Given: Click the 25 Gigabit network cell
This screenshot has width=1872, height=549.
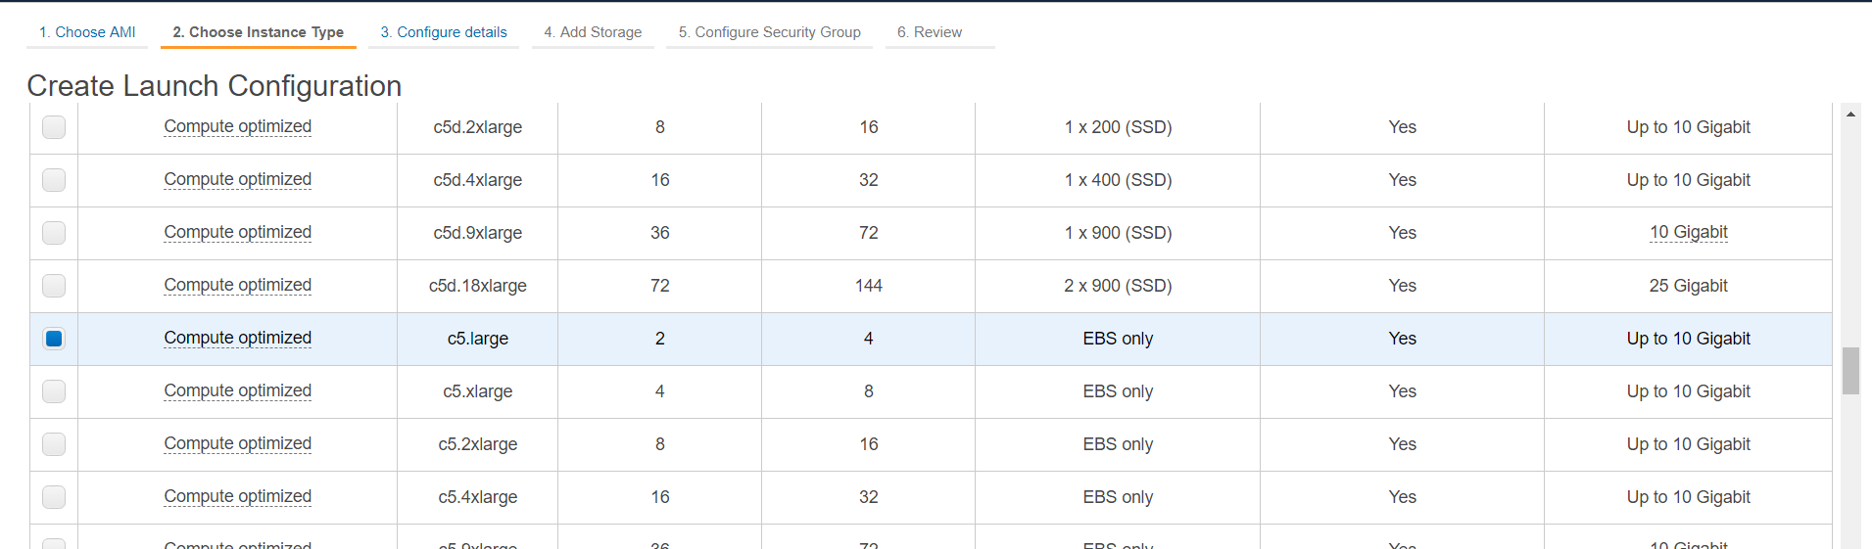Looking at the screenshot, I should (x=1688, y=286).
